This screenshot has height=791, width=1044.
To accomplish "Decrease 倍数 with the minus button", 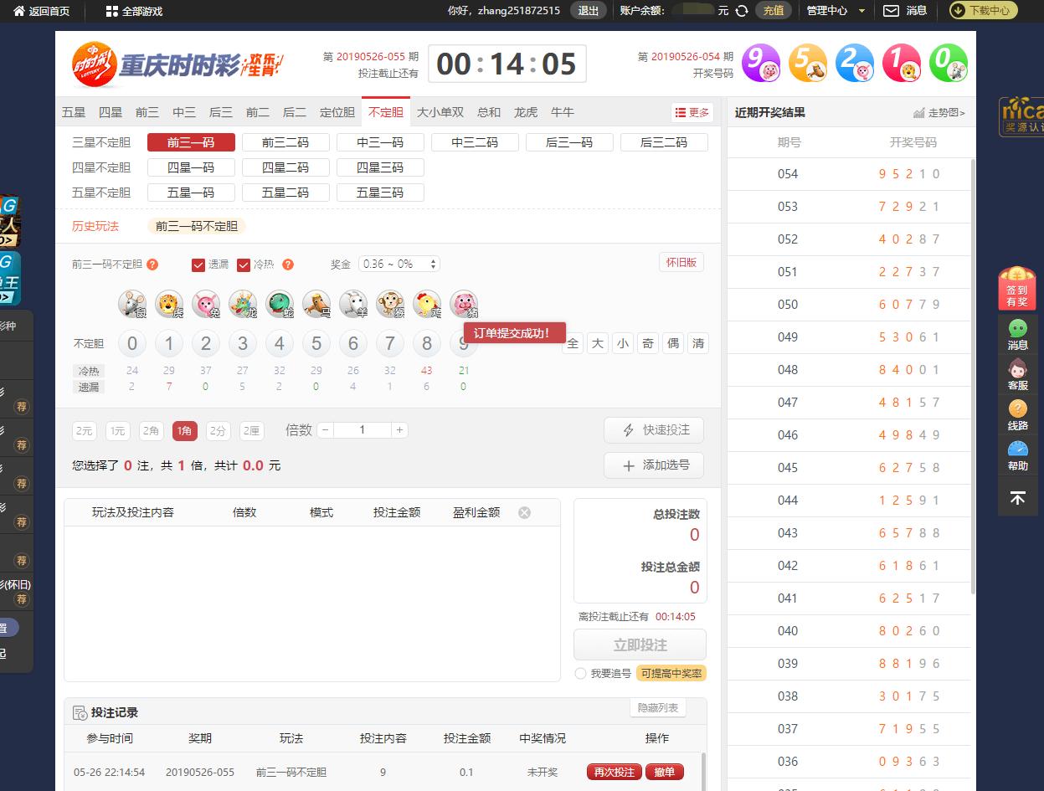I will click(325, 430).
